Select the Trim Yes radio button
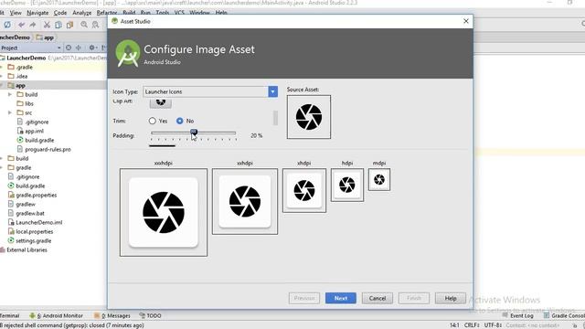The height and width of the screenshot is (329, 585). point(153,121)
